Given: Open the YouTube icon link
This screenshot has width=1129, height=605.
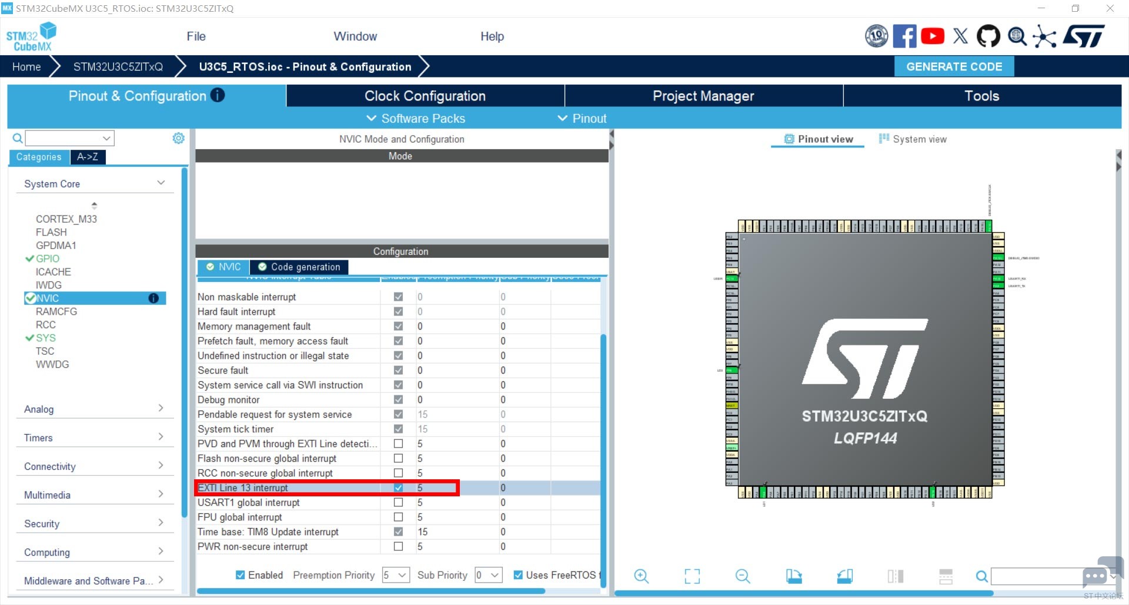Looking at the screenshot, I should tap(933, 36).
